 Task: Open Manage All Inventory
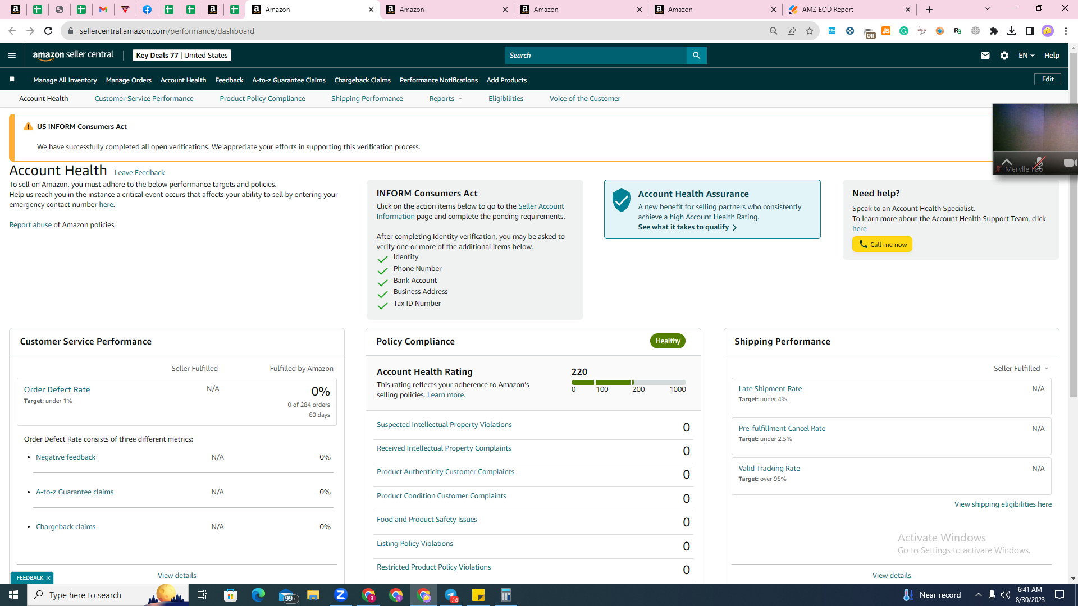(x=65, y=80)
